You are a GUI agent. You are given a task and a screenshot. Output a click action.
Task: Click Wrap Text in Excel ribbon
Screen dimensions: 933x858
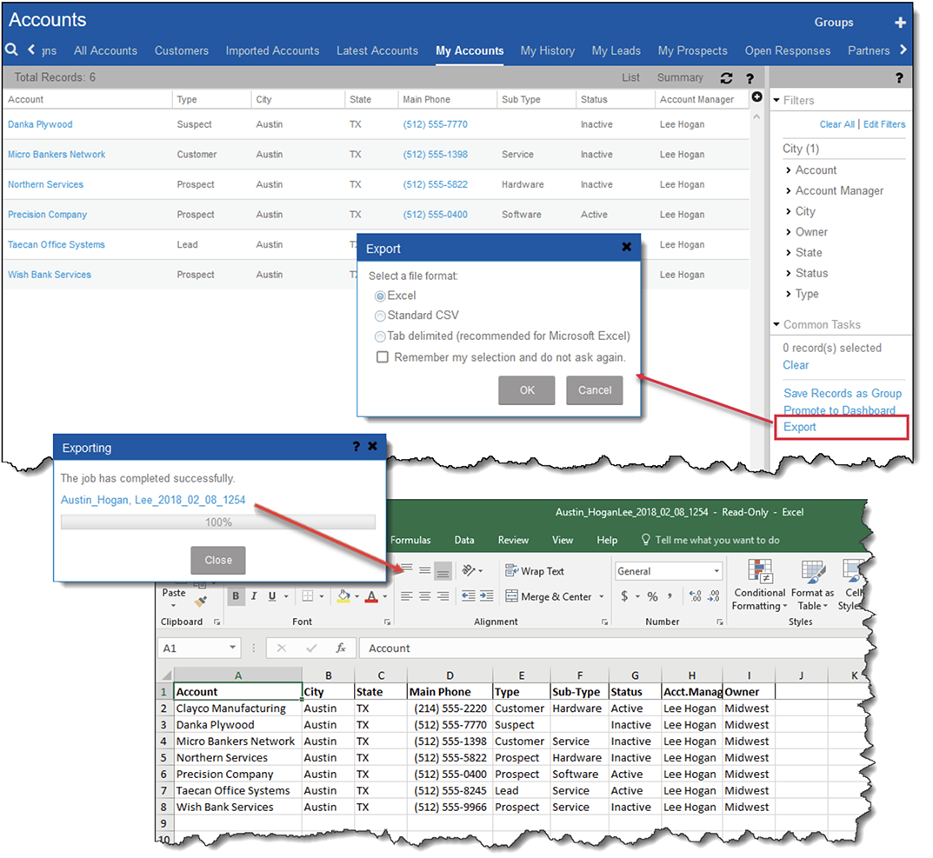click(x=535, y=571)
